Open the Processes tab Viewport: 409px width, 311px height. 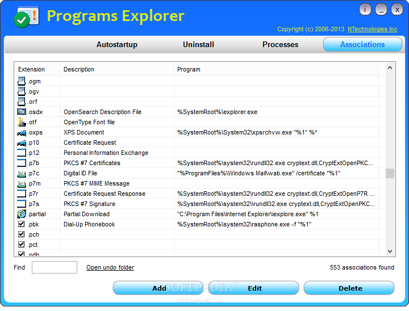tap(280, 45)
